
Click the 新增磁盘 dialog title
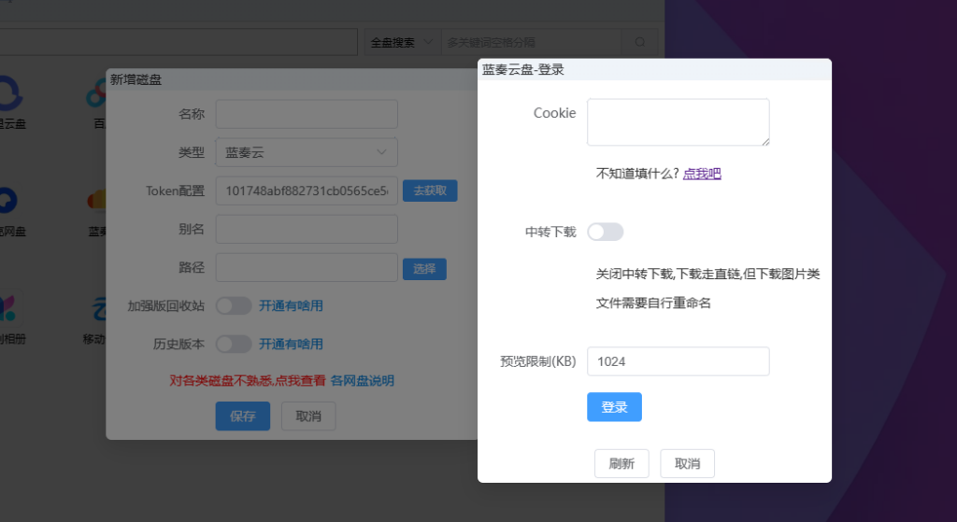click(136, 80)
